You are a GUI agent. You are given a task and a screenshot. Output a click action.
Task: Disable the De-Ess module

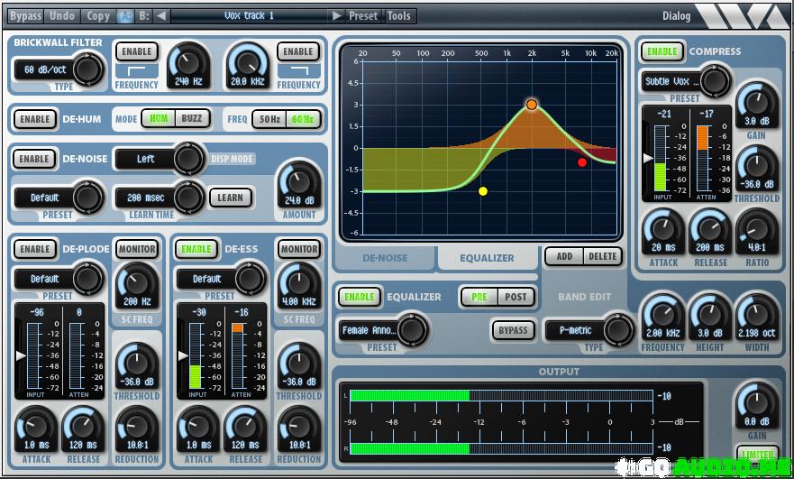click(196, 249)
